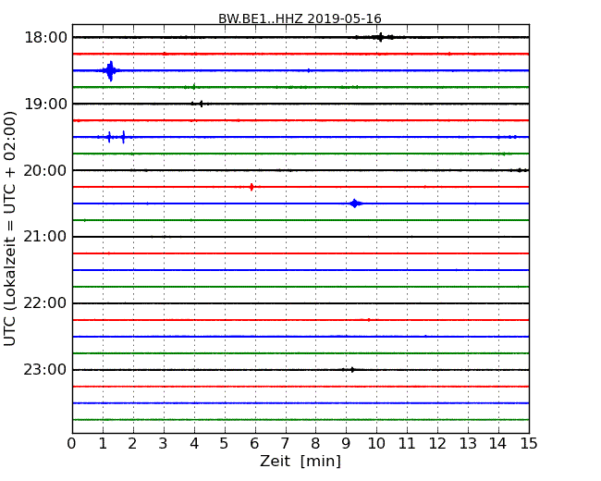Click x-axis tick label 5

point(225,444)
